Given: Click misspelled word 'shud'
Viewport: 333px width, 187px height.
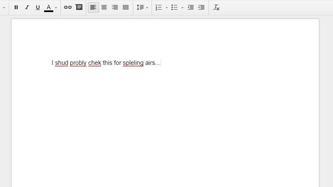Looking at the screenshot, I should pyautogui.click(x=62, y=63).
